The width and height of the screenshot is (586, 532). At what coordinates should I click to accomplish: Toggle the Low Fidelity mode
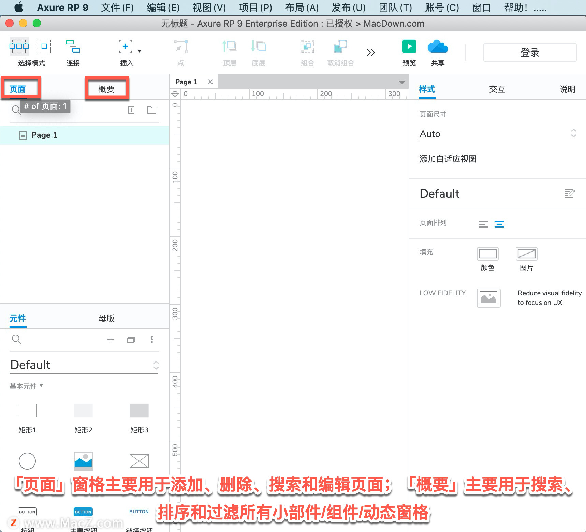pyautogui.click(x=489, y=298)
